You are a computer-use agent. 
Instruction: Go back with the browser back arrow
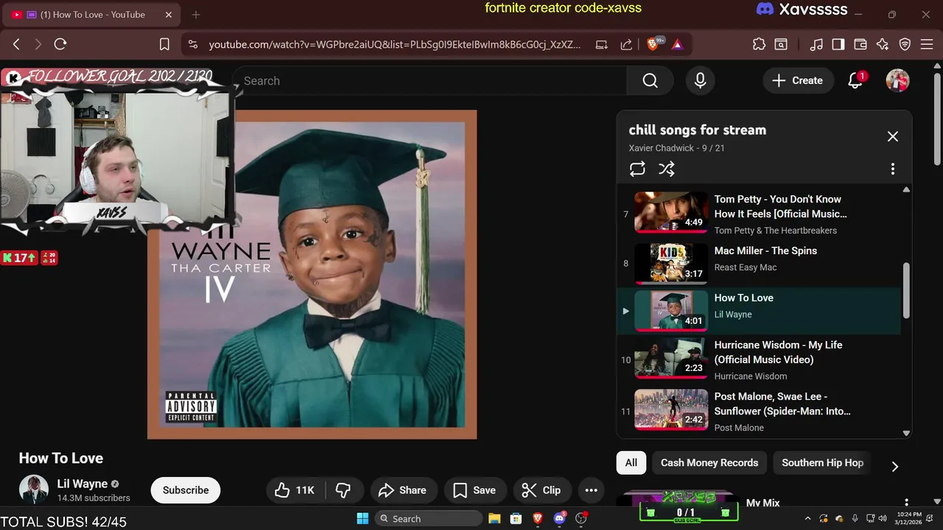click(x=16, y=44)
